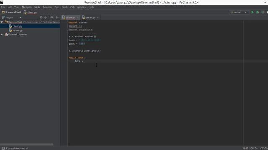Select External Libraries in project tree

tap(18, 34)
